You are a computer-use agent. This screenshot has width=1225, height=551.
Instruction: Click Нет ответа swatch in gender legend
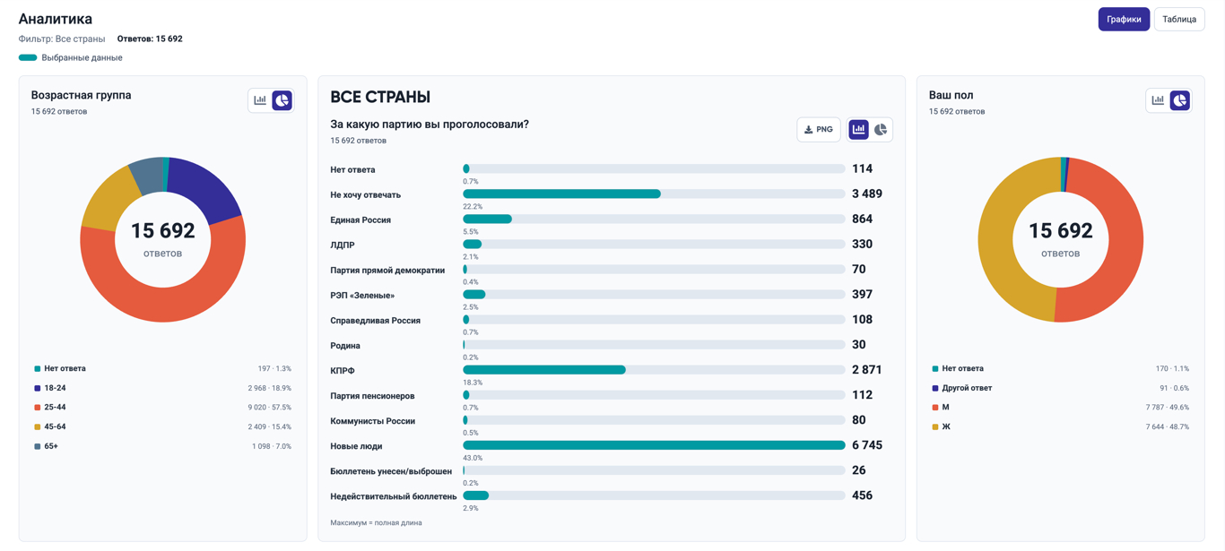(935, 369)
